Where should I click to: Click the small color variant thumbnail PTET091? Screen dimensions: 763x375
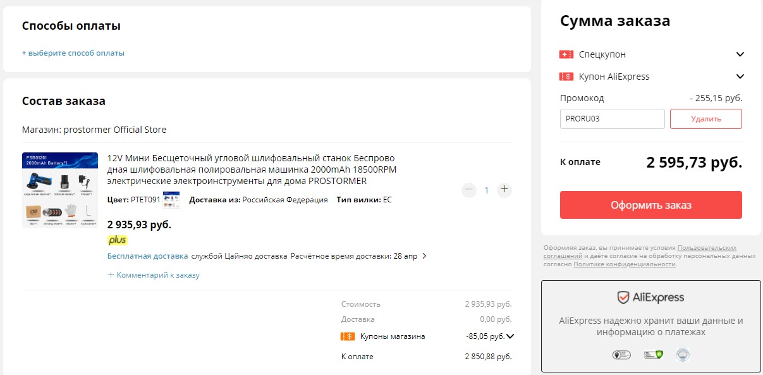[171, 200]
